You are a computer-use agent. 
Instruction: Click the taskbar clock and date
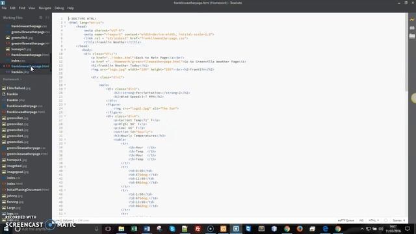click(393, 229)
